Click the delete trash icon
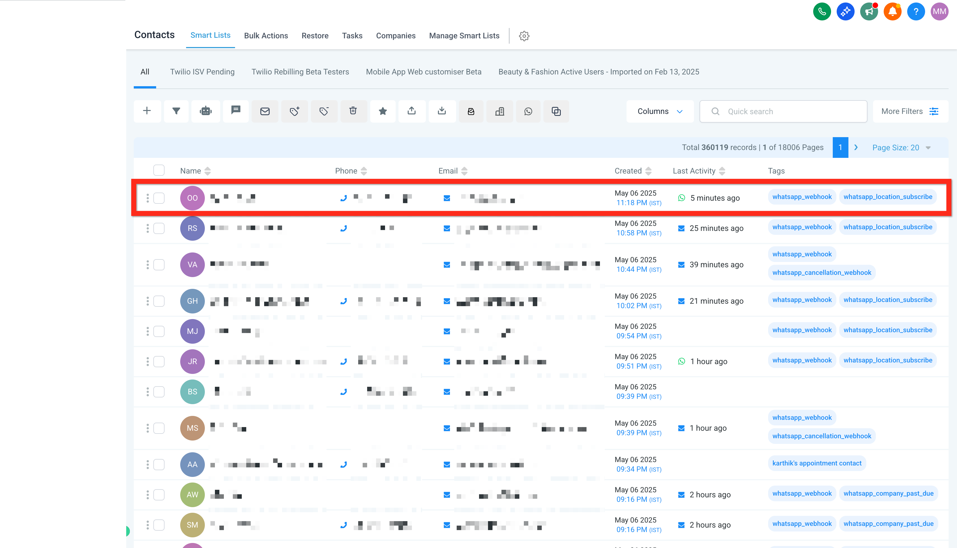This screenshot has width=957, height=548. [353, 111]
